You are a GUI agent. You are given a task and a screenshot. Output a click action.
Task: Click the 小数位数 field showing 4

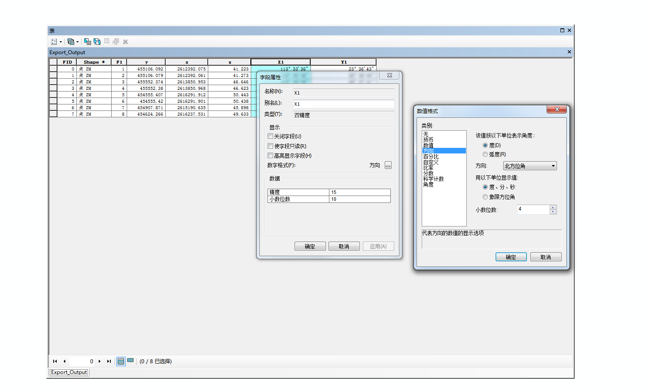point(533,209)
